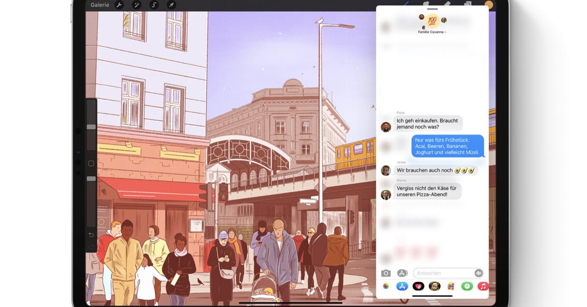
Task: Click Jesse's avatar beside his message
Action: click(386, 170)
